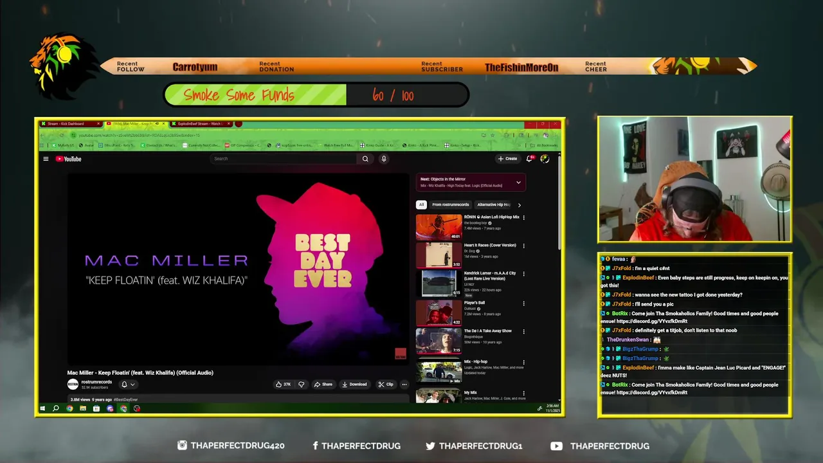Open options for Player's Ball video
Screen dimensions: 823x463
[523, 304]
